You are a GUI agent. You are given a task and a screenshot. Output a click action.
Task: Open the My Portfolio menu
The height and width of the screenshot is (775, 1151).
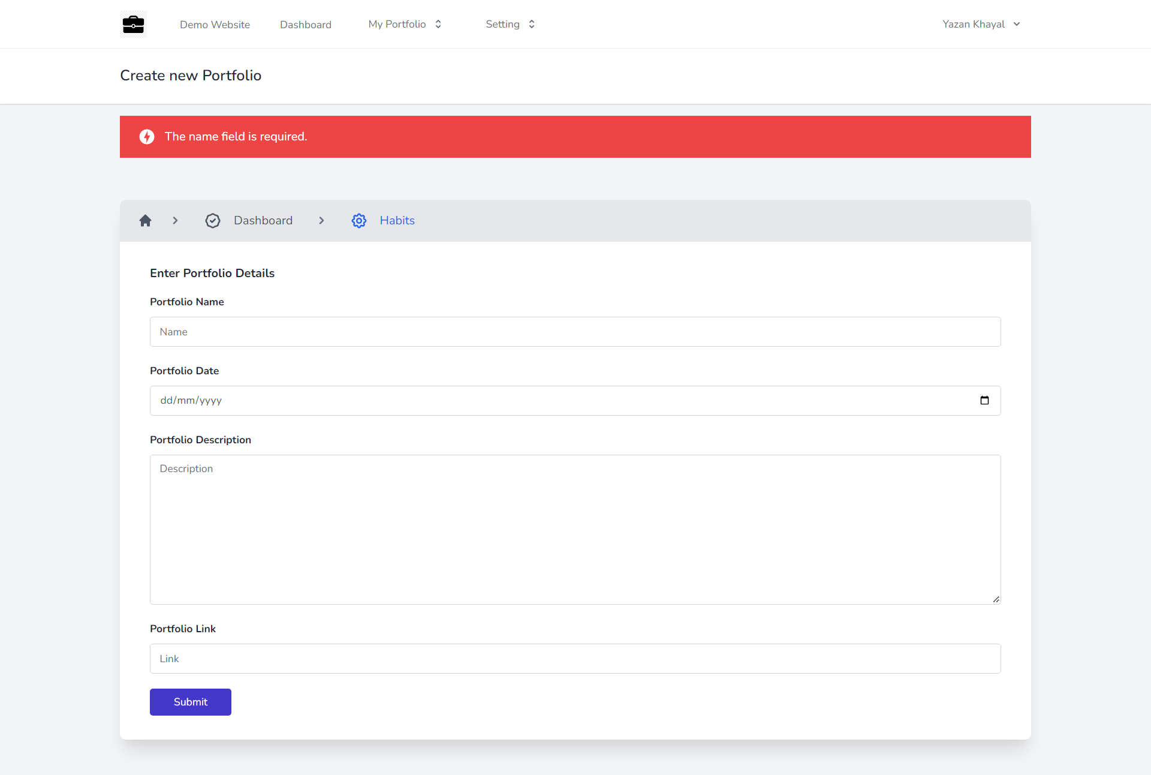click(x=405, y=24)
